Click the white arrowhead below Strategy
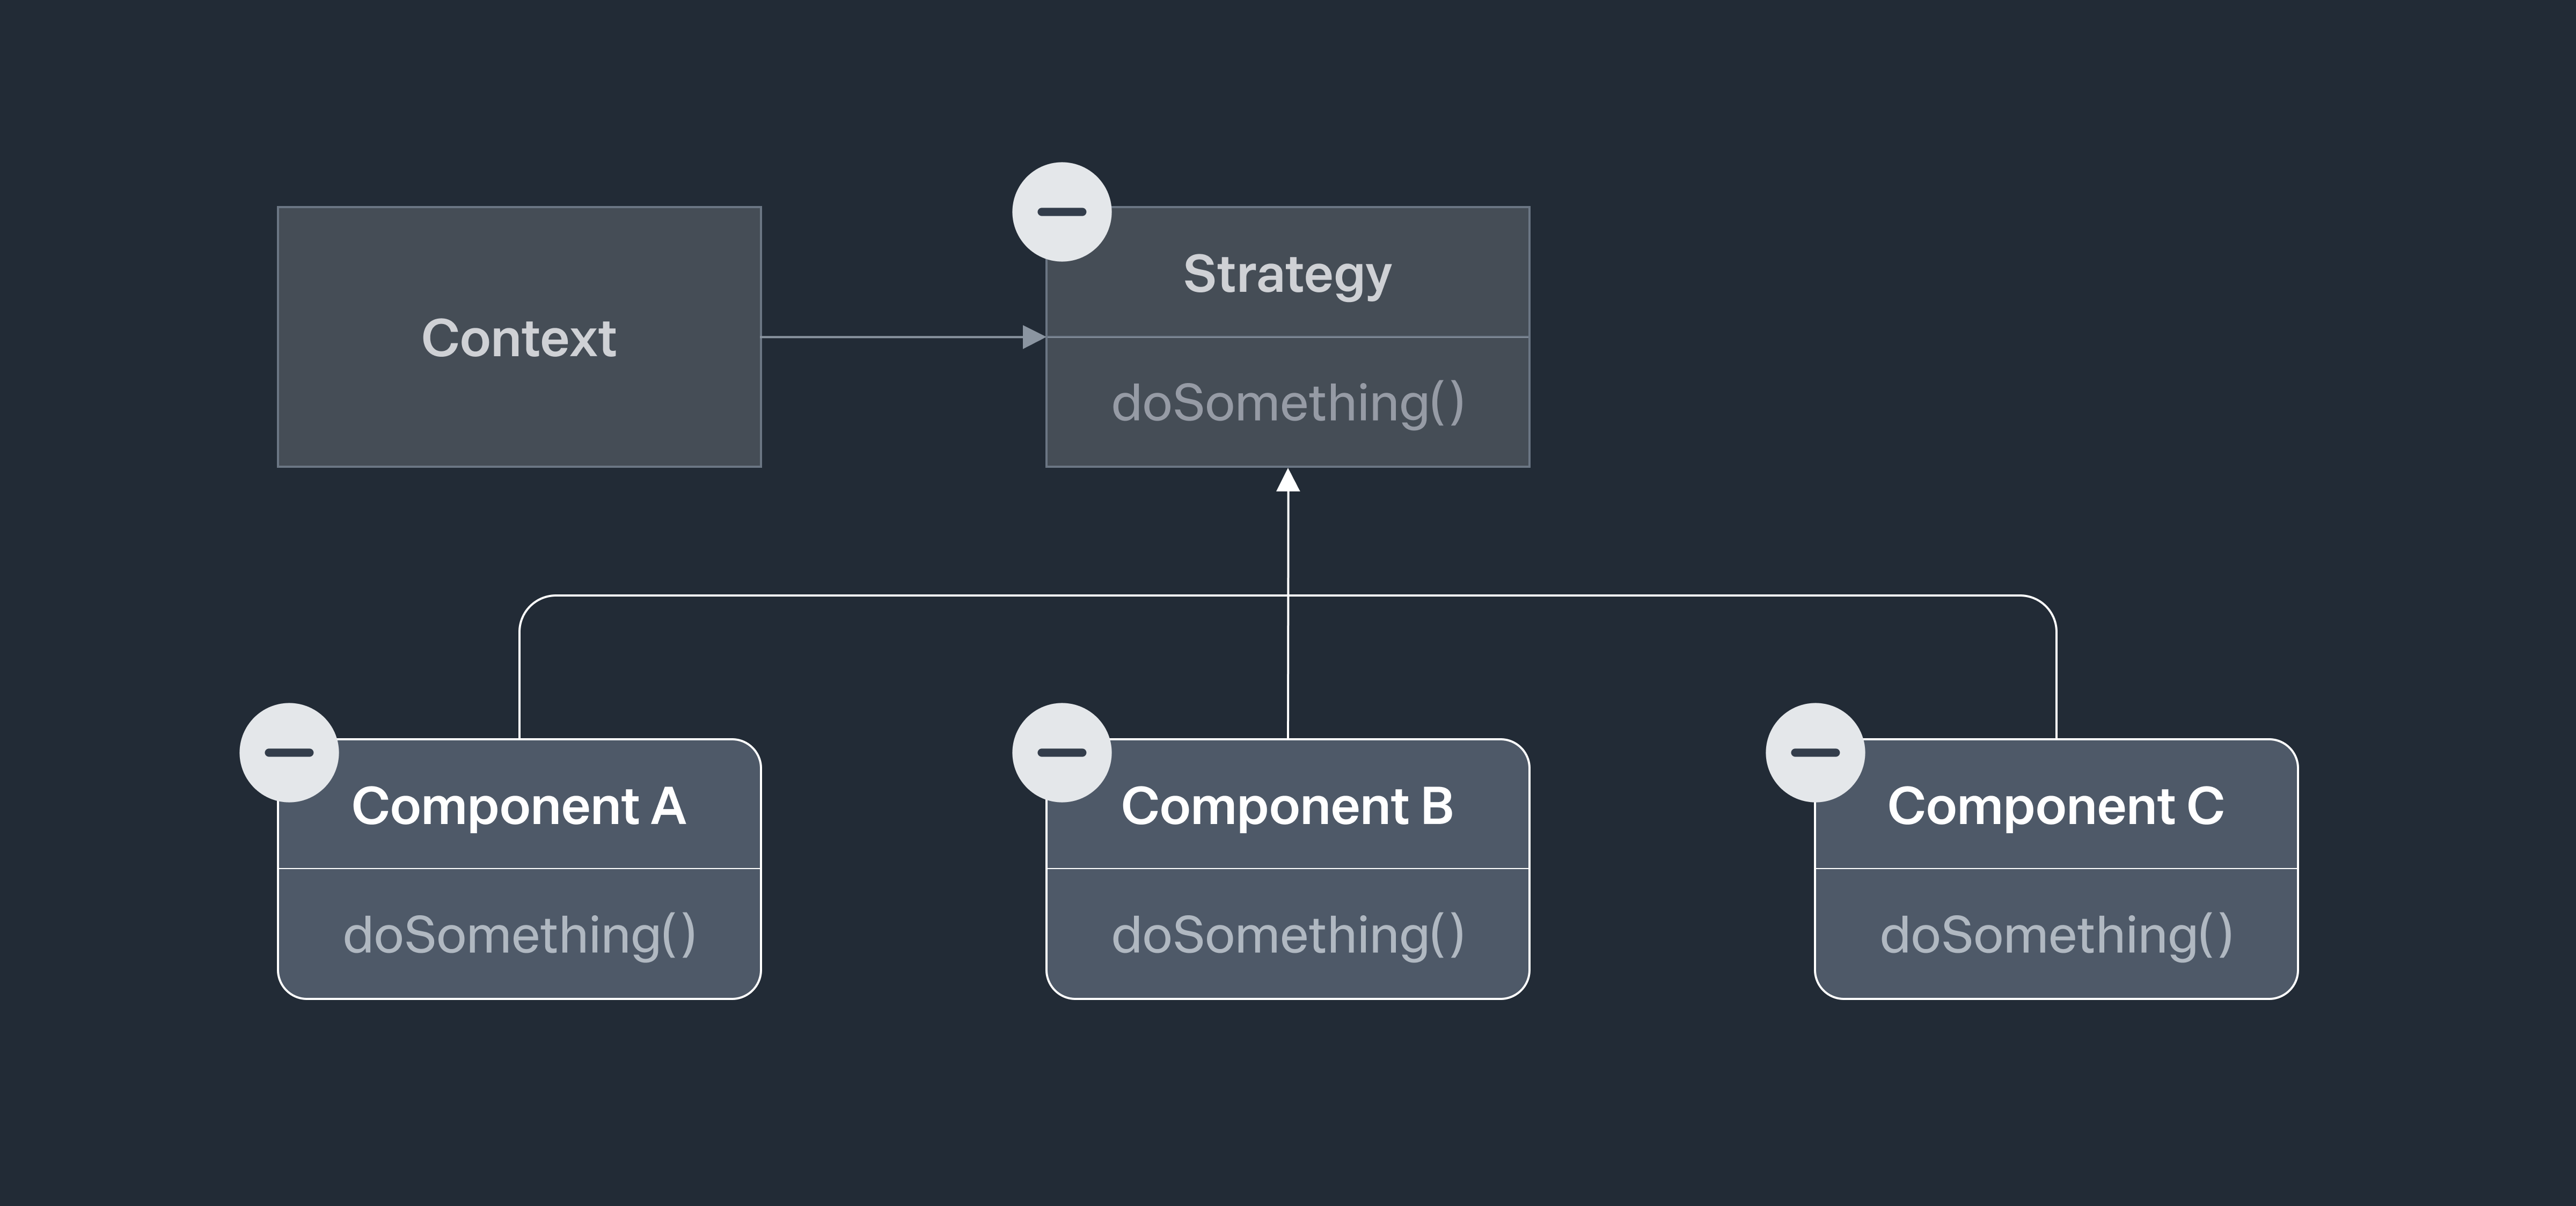The height and width of the screenshot is (1206, 2576). tap(1288, 480)
